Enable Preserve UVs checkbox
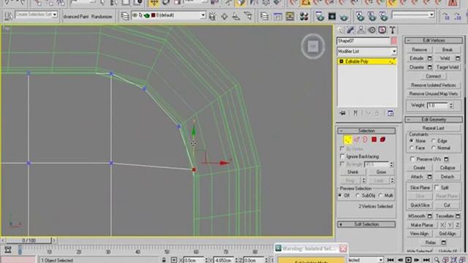The width and height of the screenshot is (468, 263). pyautogui.click(x=412, y=159)
